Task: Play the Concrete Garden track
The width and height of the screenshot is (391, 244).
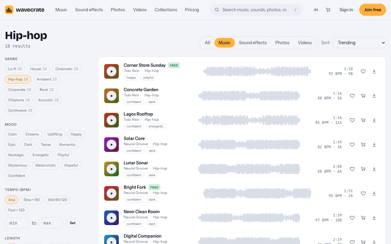Action: point(111,96)
